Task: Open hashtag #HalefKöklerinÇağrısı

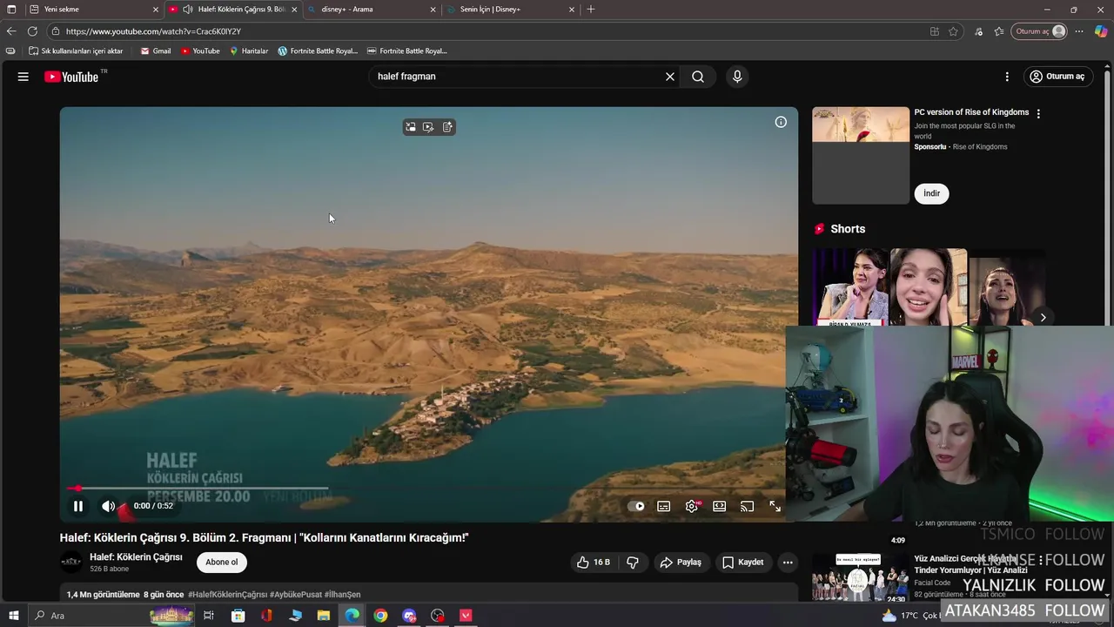Action: click(x=227, y=595)
